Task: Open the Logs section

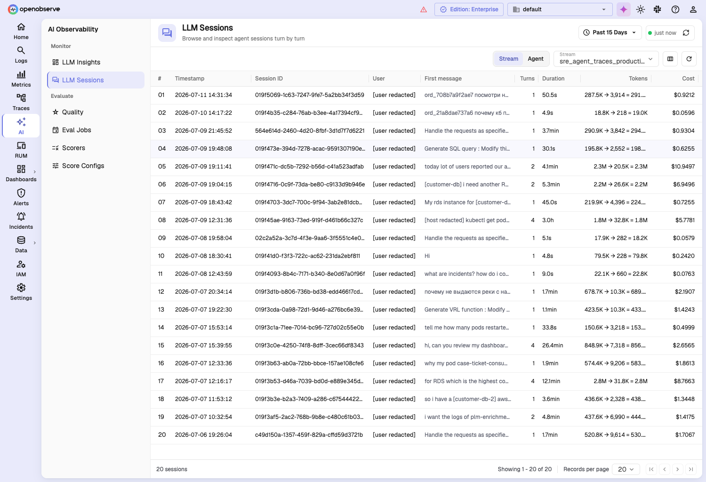Action: (x=21, y=55)
